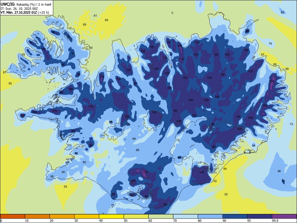Screen dimensions: 297x223
Task: Click the '99.9' legend tick label
Action: tap(275, 221)
